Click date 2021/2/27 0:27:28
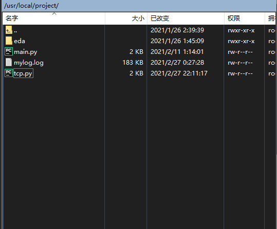Viewport: 277px width, 229px height. (x=177, y=63)
